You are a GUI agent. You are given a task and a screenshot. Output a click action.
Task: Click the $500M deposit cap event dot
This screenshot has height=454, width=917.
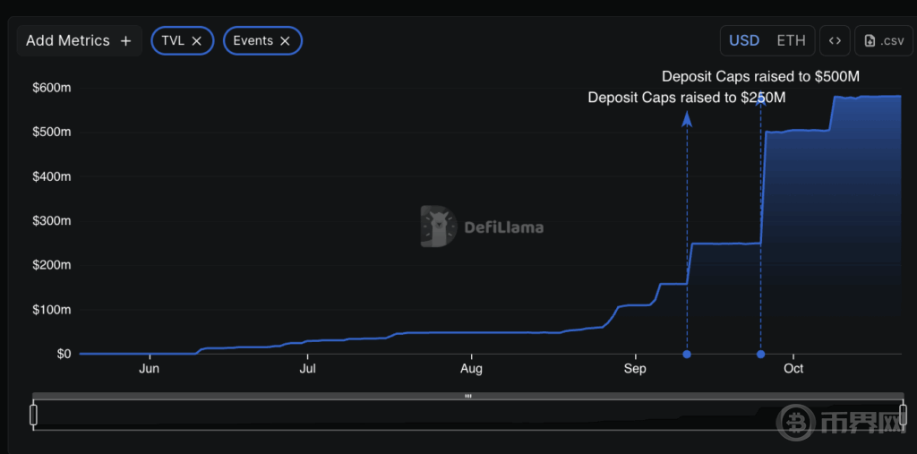pos(760,355)
